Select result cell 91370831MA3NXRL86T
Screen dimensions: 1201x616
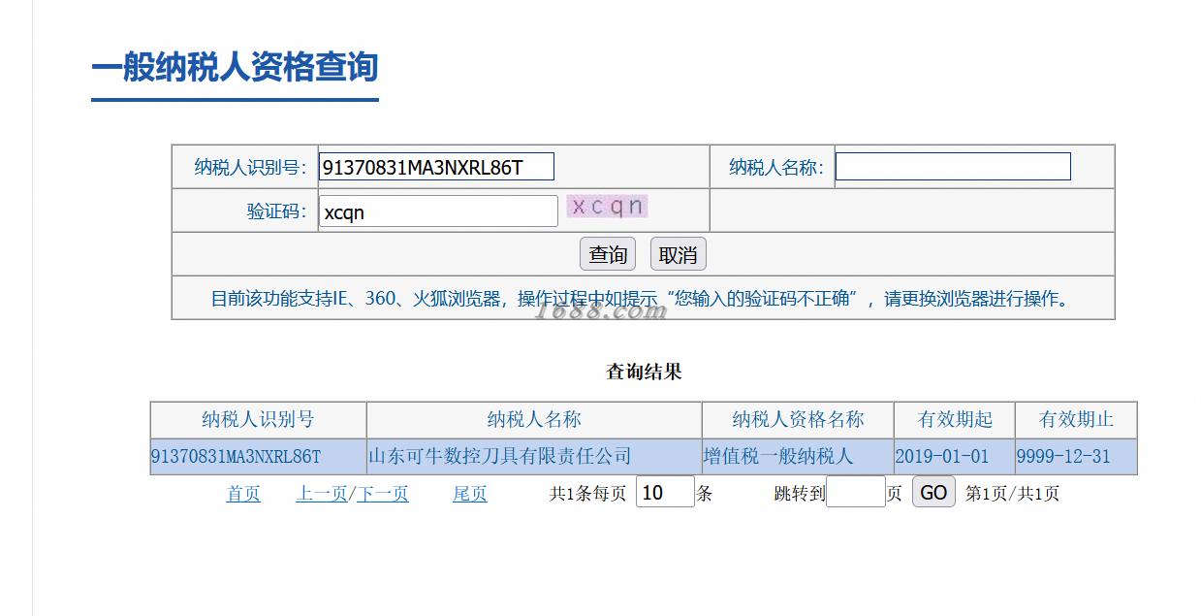pyautogui.click(x=258, y=456)
